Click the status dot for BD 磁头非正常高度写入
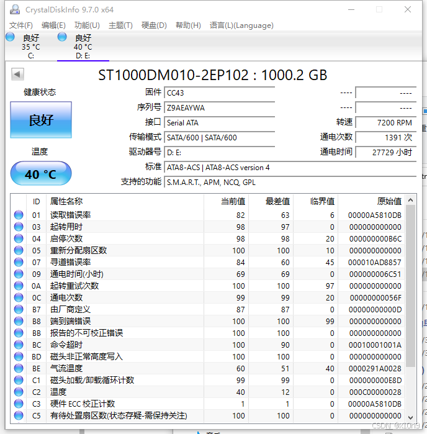The image size is (427, 434). click(19, 356)
